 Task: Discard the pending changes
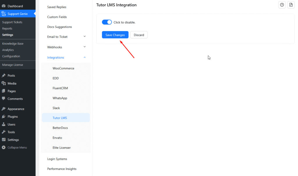click(139, 35)
